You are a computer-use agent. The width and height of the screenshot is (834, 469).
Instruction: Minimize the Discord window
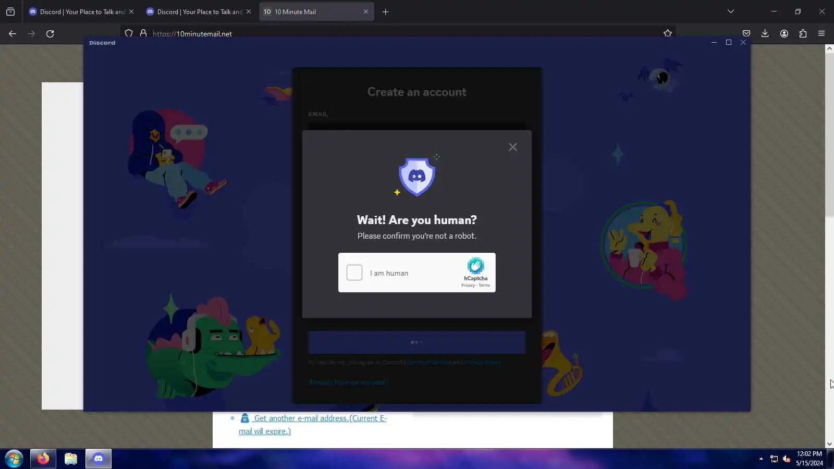point(714,43)
